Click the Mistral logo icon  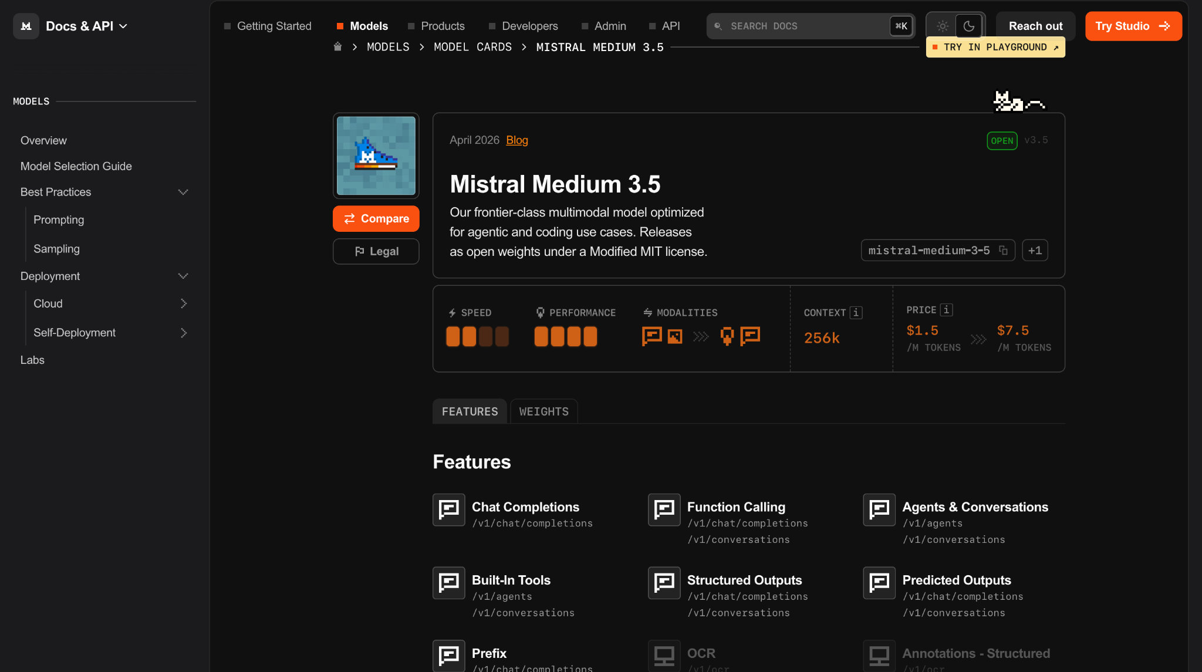coord(26,26)
